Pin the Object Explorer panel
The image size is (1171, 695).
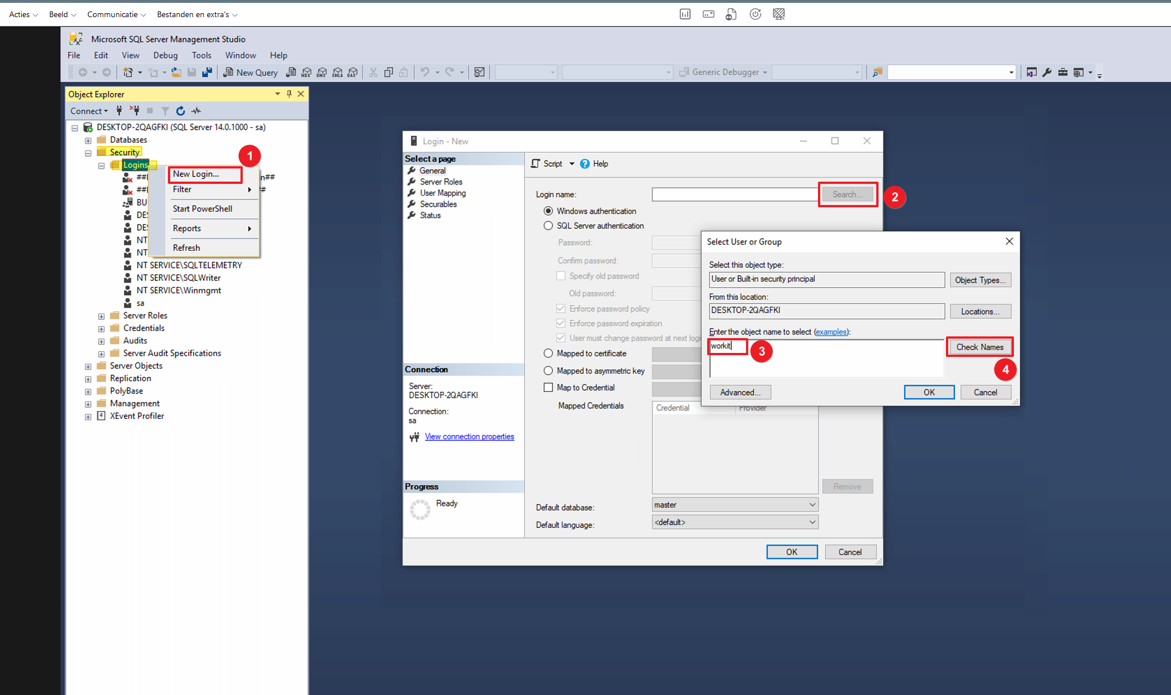coord(289,94)
